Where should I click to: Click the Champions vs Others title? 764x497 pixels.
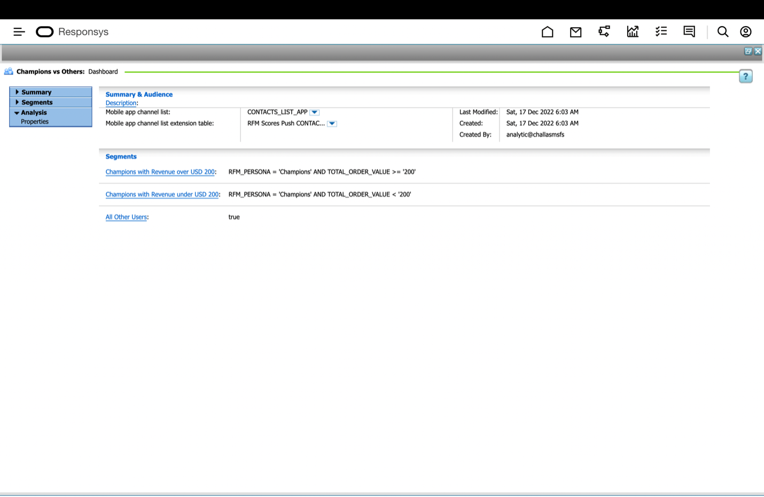point(50,72)
